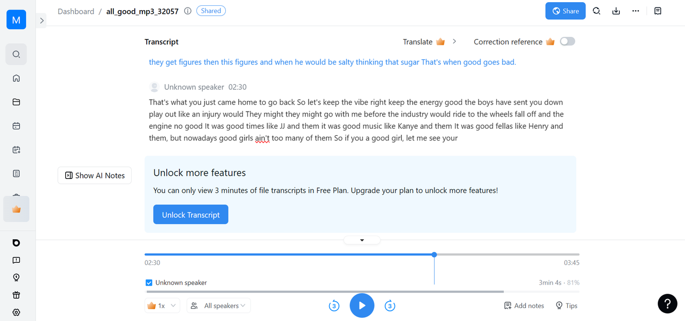The image size is (685, 321).
Task: Click the black ring logo icon in sidebar
Action: tap(16, 242)
